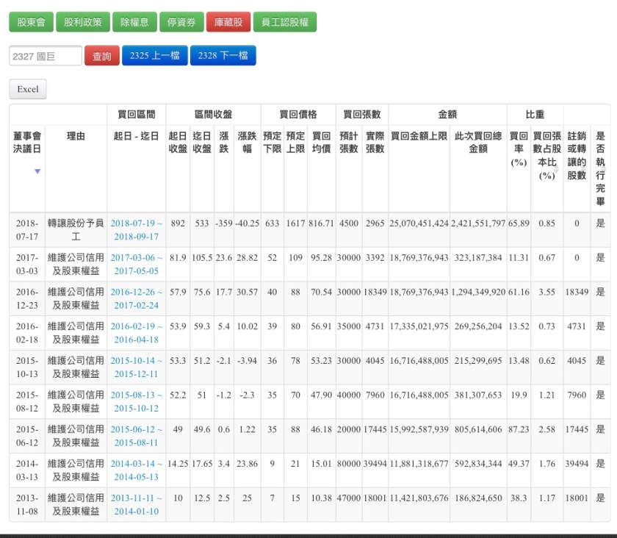Screen dimensions: 617x538
Task: Sort by 董事會決議日 arrow icon
Action: 37,171
